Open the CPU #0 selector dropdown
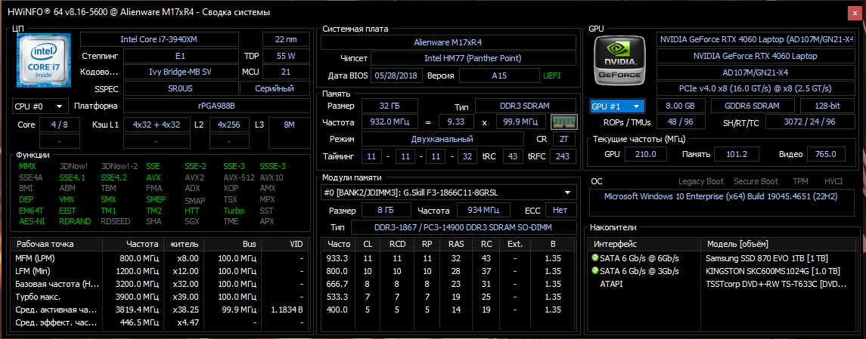This screenshot has width=866, height=339. click(39, 106)
